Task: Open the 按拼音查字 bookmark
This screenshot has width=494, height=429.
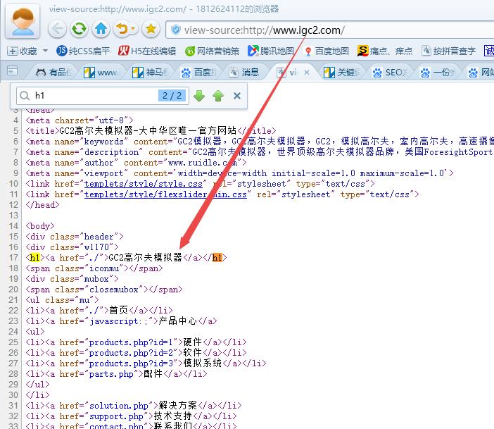Action: [x=448, y=51]
